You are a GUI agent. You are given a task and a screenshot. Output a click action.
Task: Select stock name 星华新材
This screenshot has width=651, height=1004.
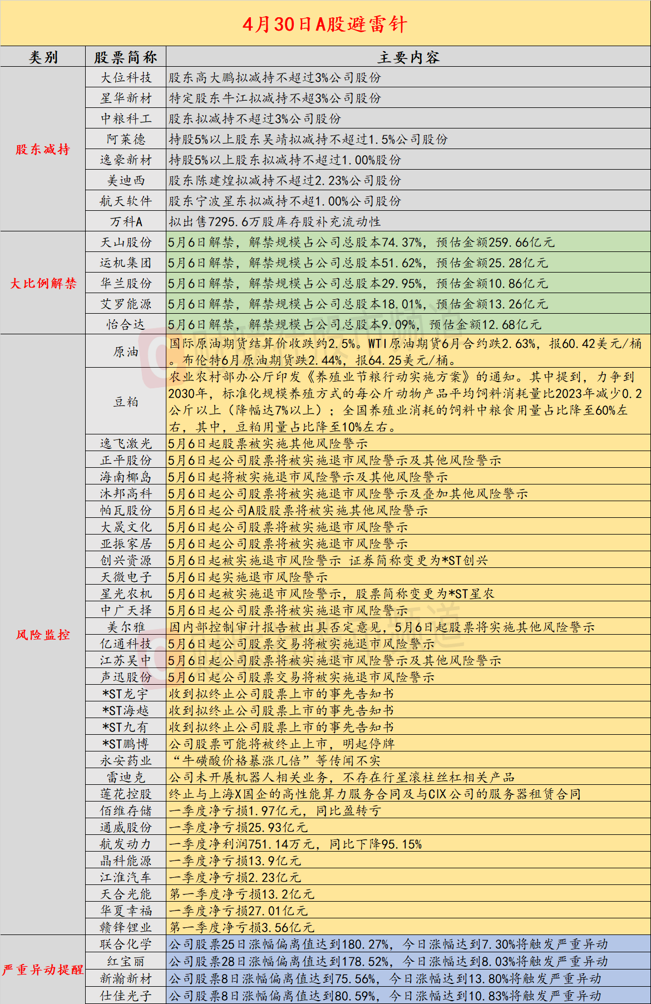126,98
